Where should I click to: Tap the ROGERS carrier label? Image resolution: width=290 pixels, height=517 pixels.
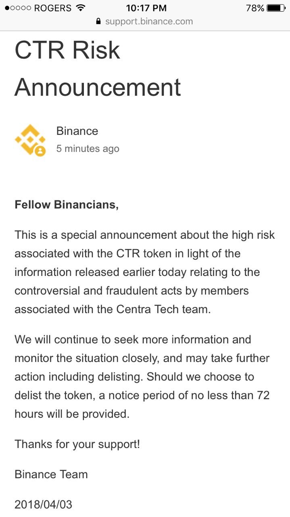coord(53,8)
